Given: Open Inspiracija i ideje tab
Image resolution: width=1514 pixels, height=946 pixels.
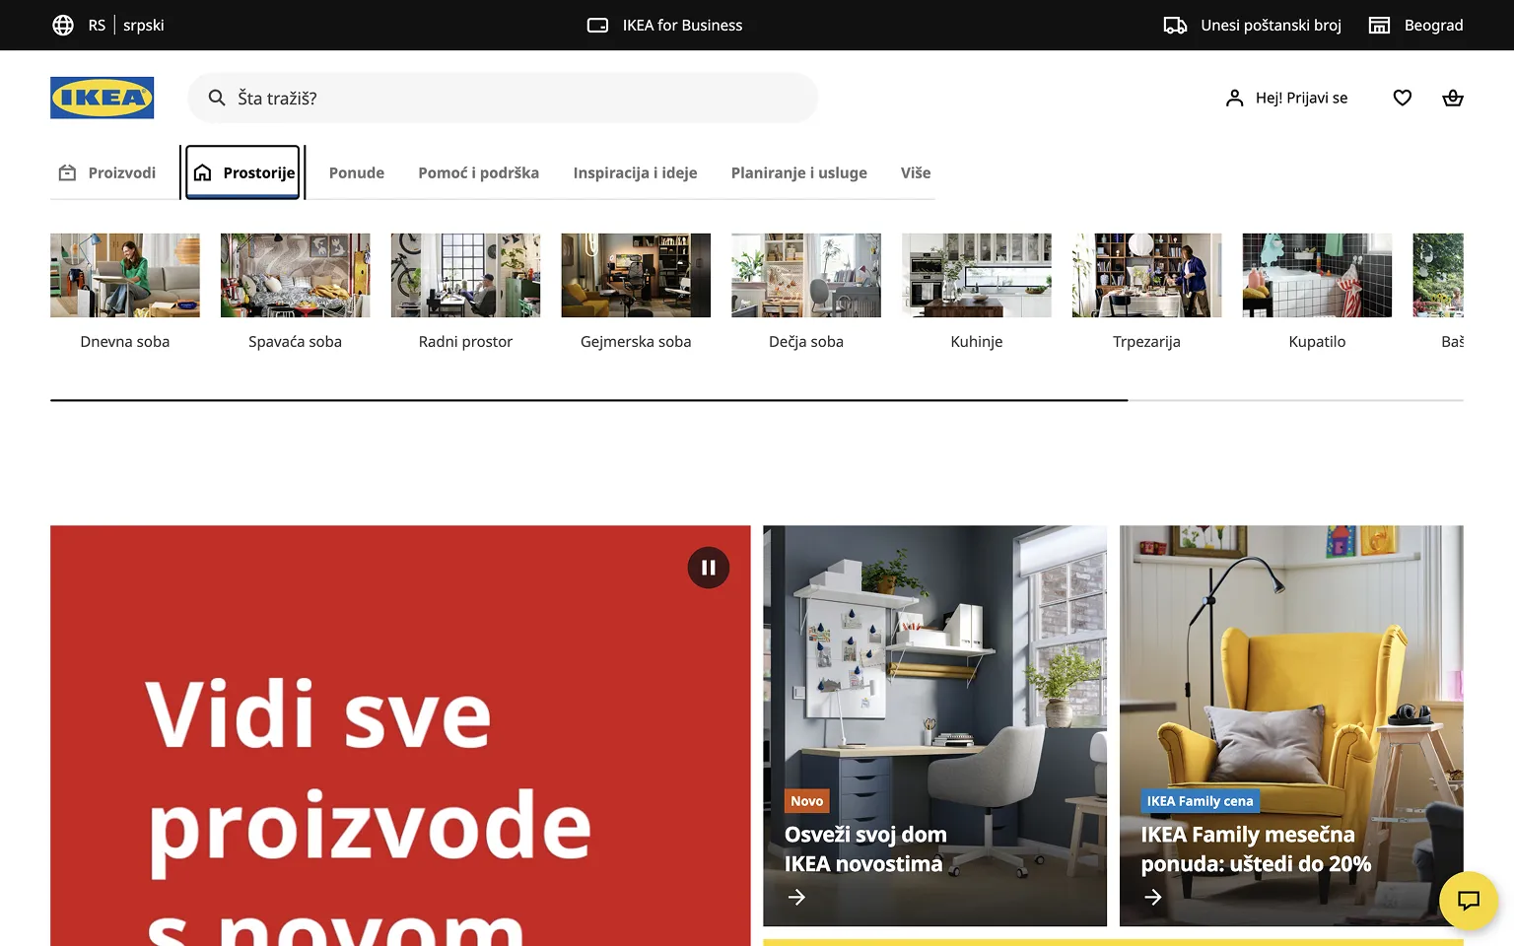Looking at the screenshot, I should click(635, 172).
